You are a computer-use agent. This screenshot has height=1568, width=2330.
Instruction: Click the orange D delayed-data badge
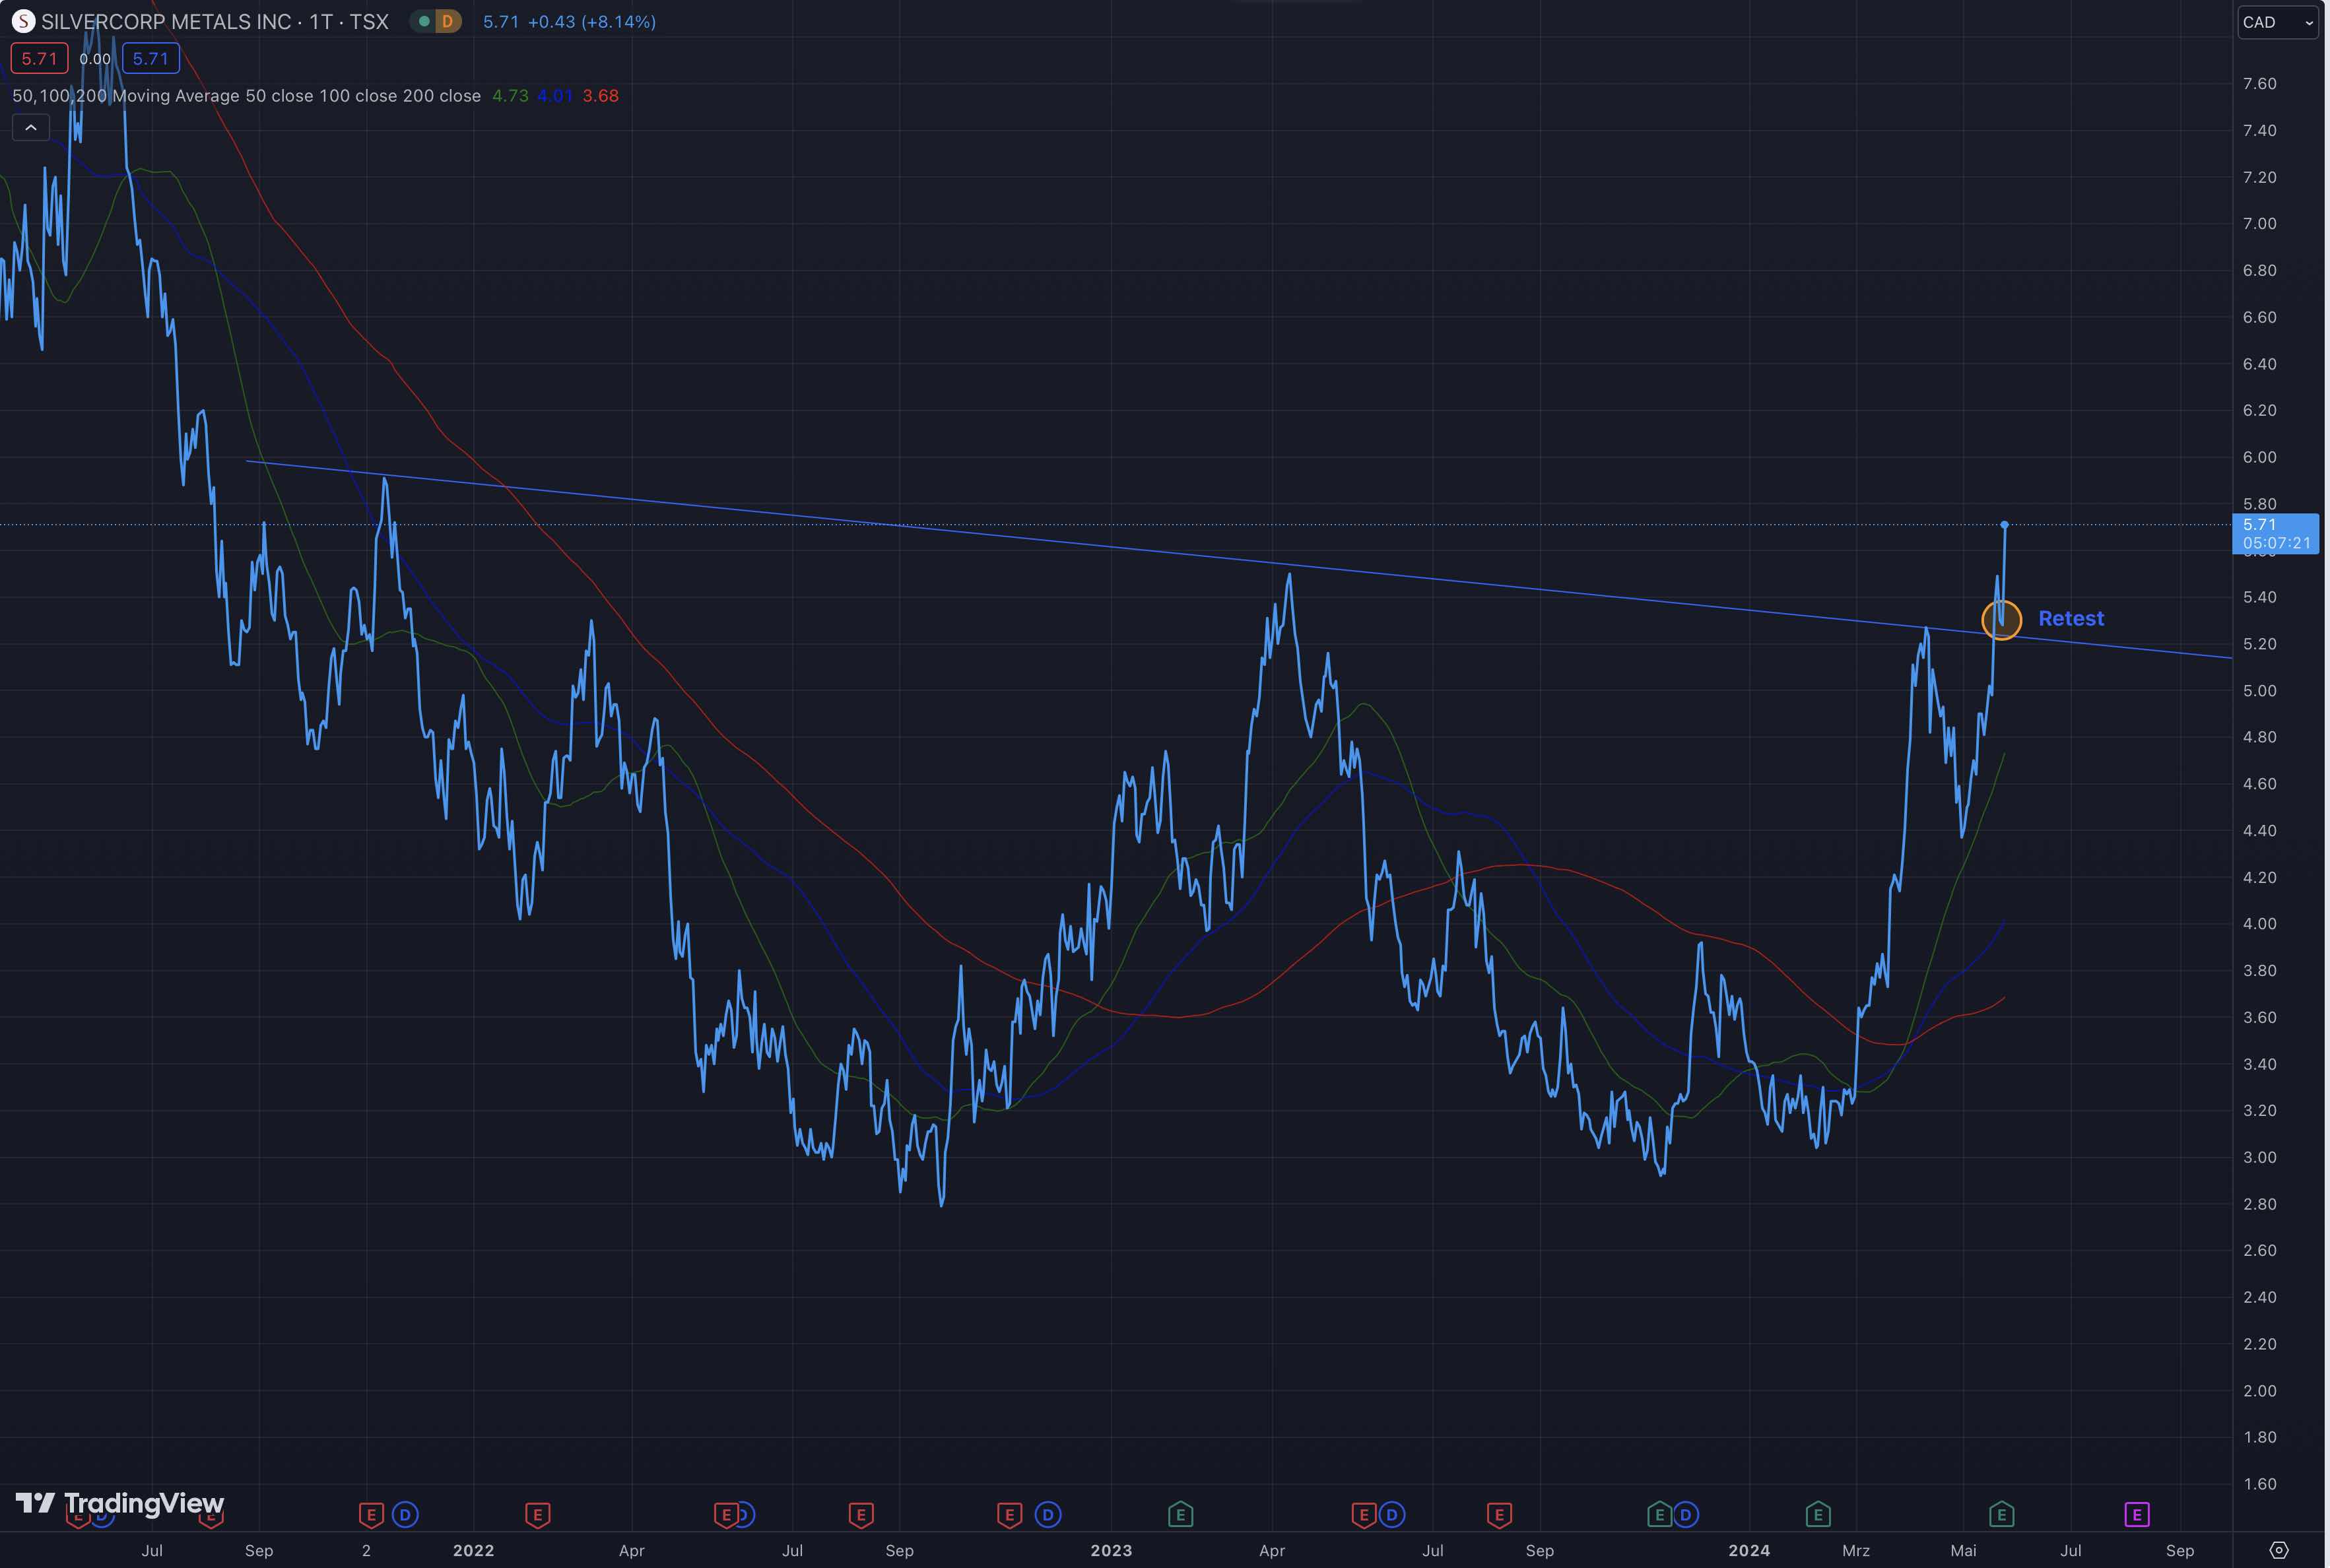[447, 21]
